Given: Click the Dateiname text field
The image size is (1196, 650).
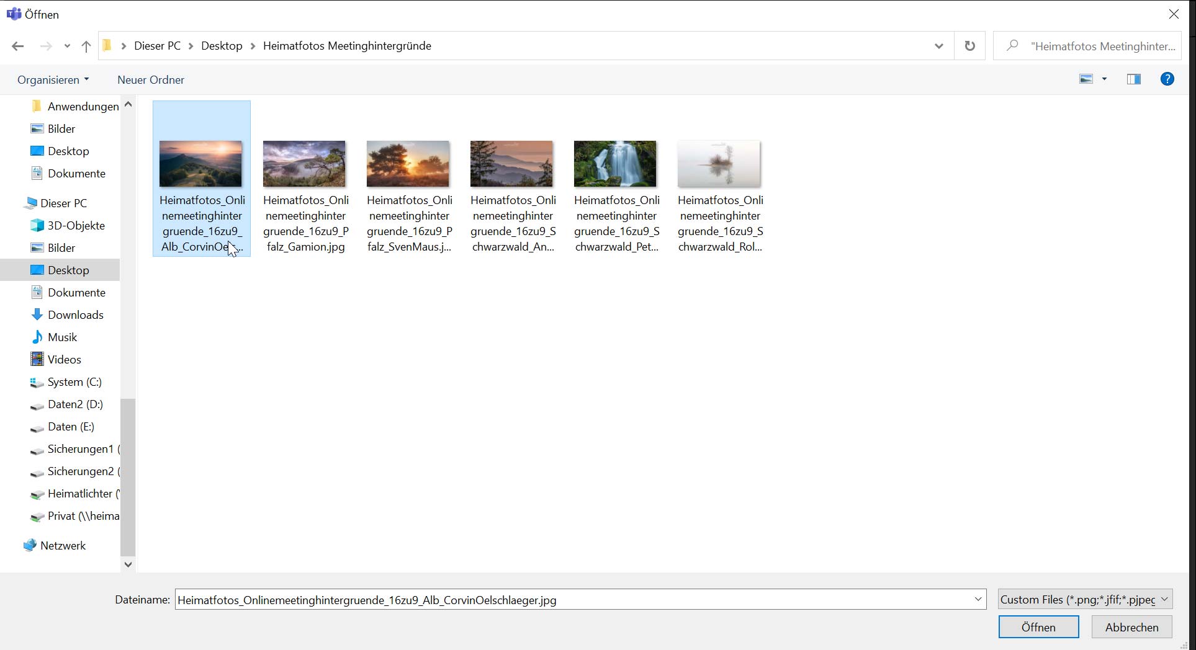Looking at the screenshot, I should (x=571, y=600).
